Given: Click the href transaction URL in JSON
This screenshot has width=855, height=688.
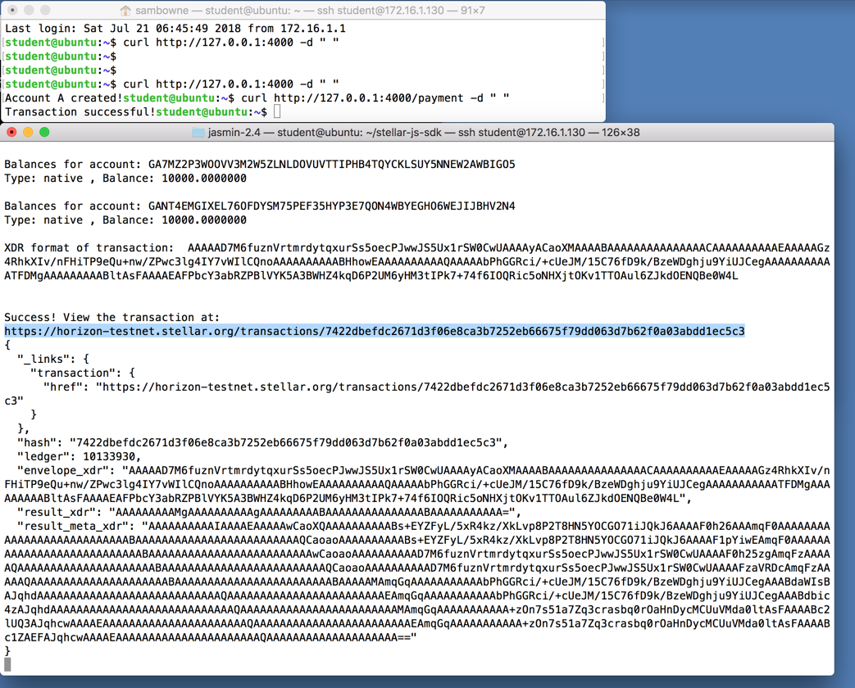Looking at the screenshot, I should [x=417, y=394].
